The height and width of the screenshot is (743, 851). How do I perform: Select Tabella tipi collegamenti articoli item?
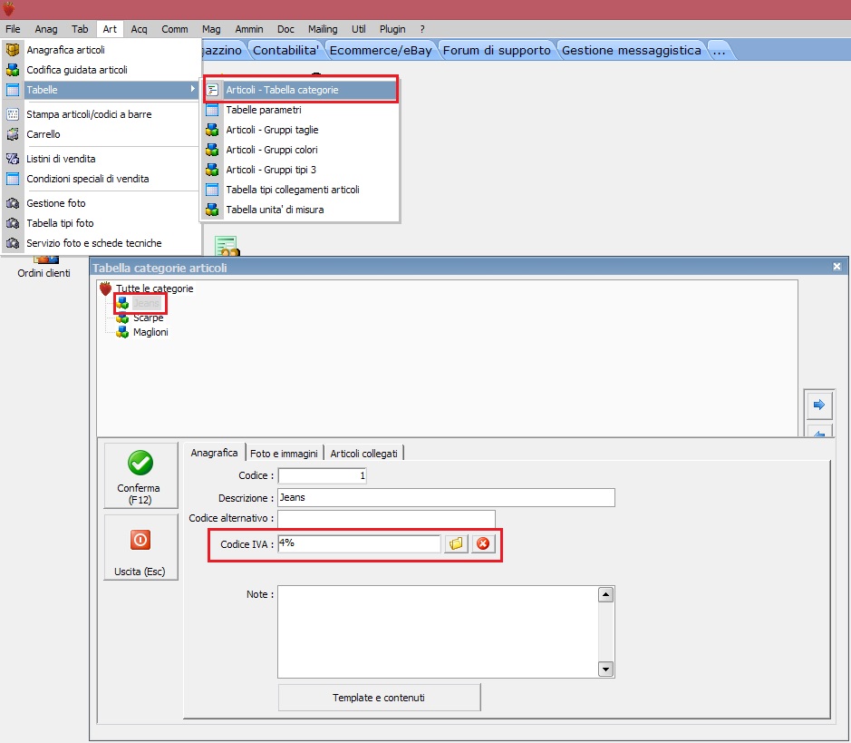tap(301, 190)
